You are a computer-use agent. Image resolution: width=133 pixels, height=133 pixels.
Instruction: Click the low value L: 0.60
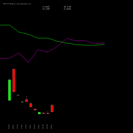[x=67, y=9]
